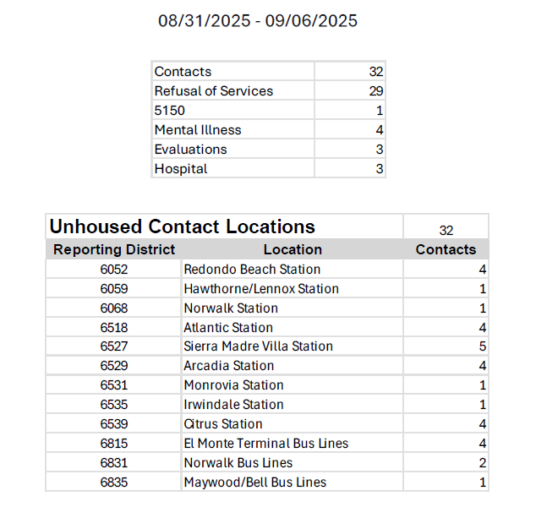This screenshot has height=507, width=536.
Task: Click the Refusal of Services value 29
Action: 376,91
